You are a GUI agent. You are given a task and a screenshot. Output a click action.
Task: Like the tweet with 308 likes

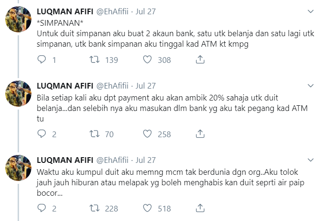(147, 60)
